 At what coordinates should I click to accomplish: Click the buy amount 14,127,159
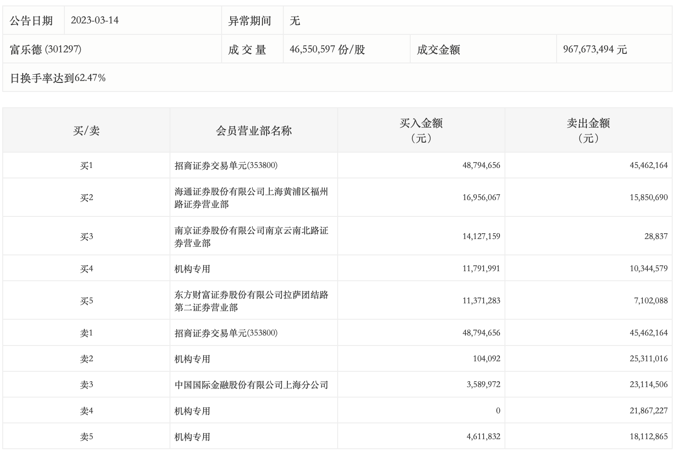[x=481, y=236]
